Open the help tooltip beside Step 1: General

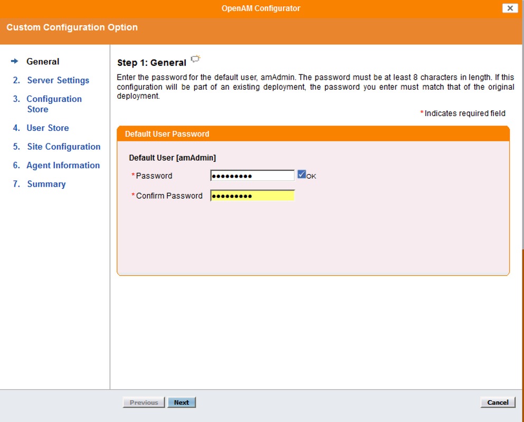(x=195, y=59)
